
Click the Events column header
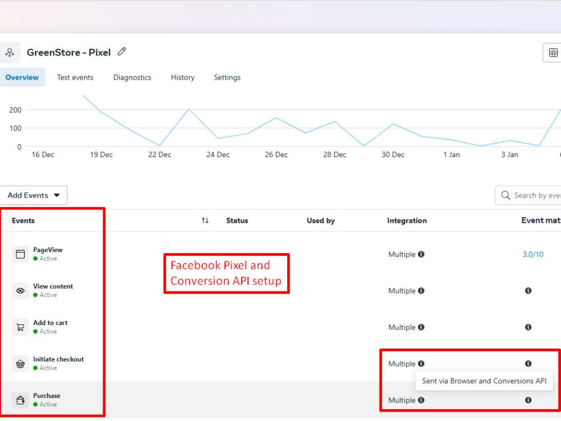coord(23,221)
